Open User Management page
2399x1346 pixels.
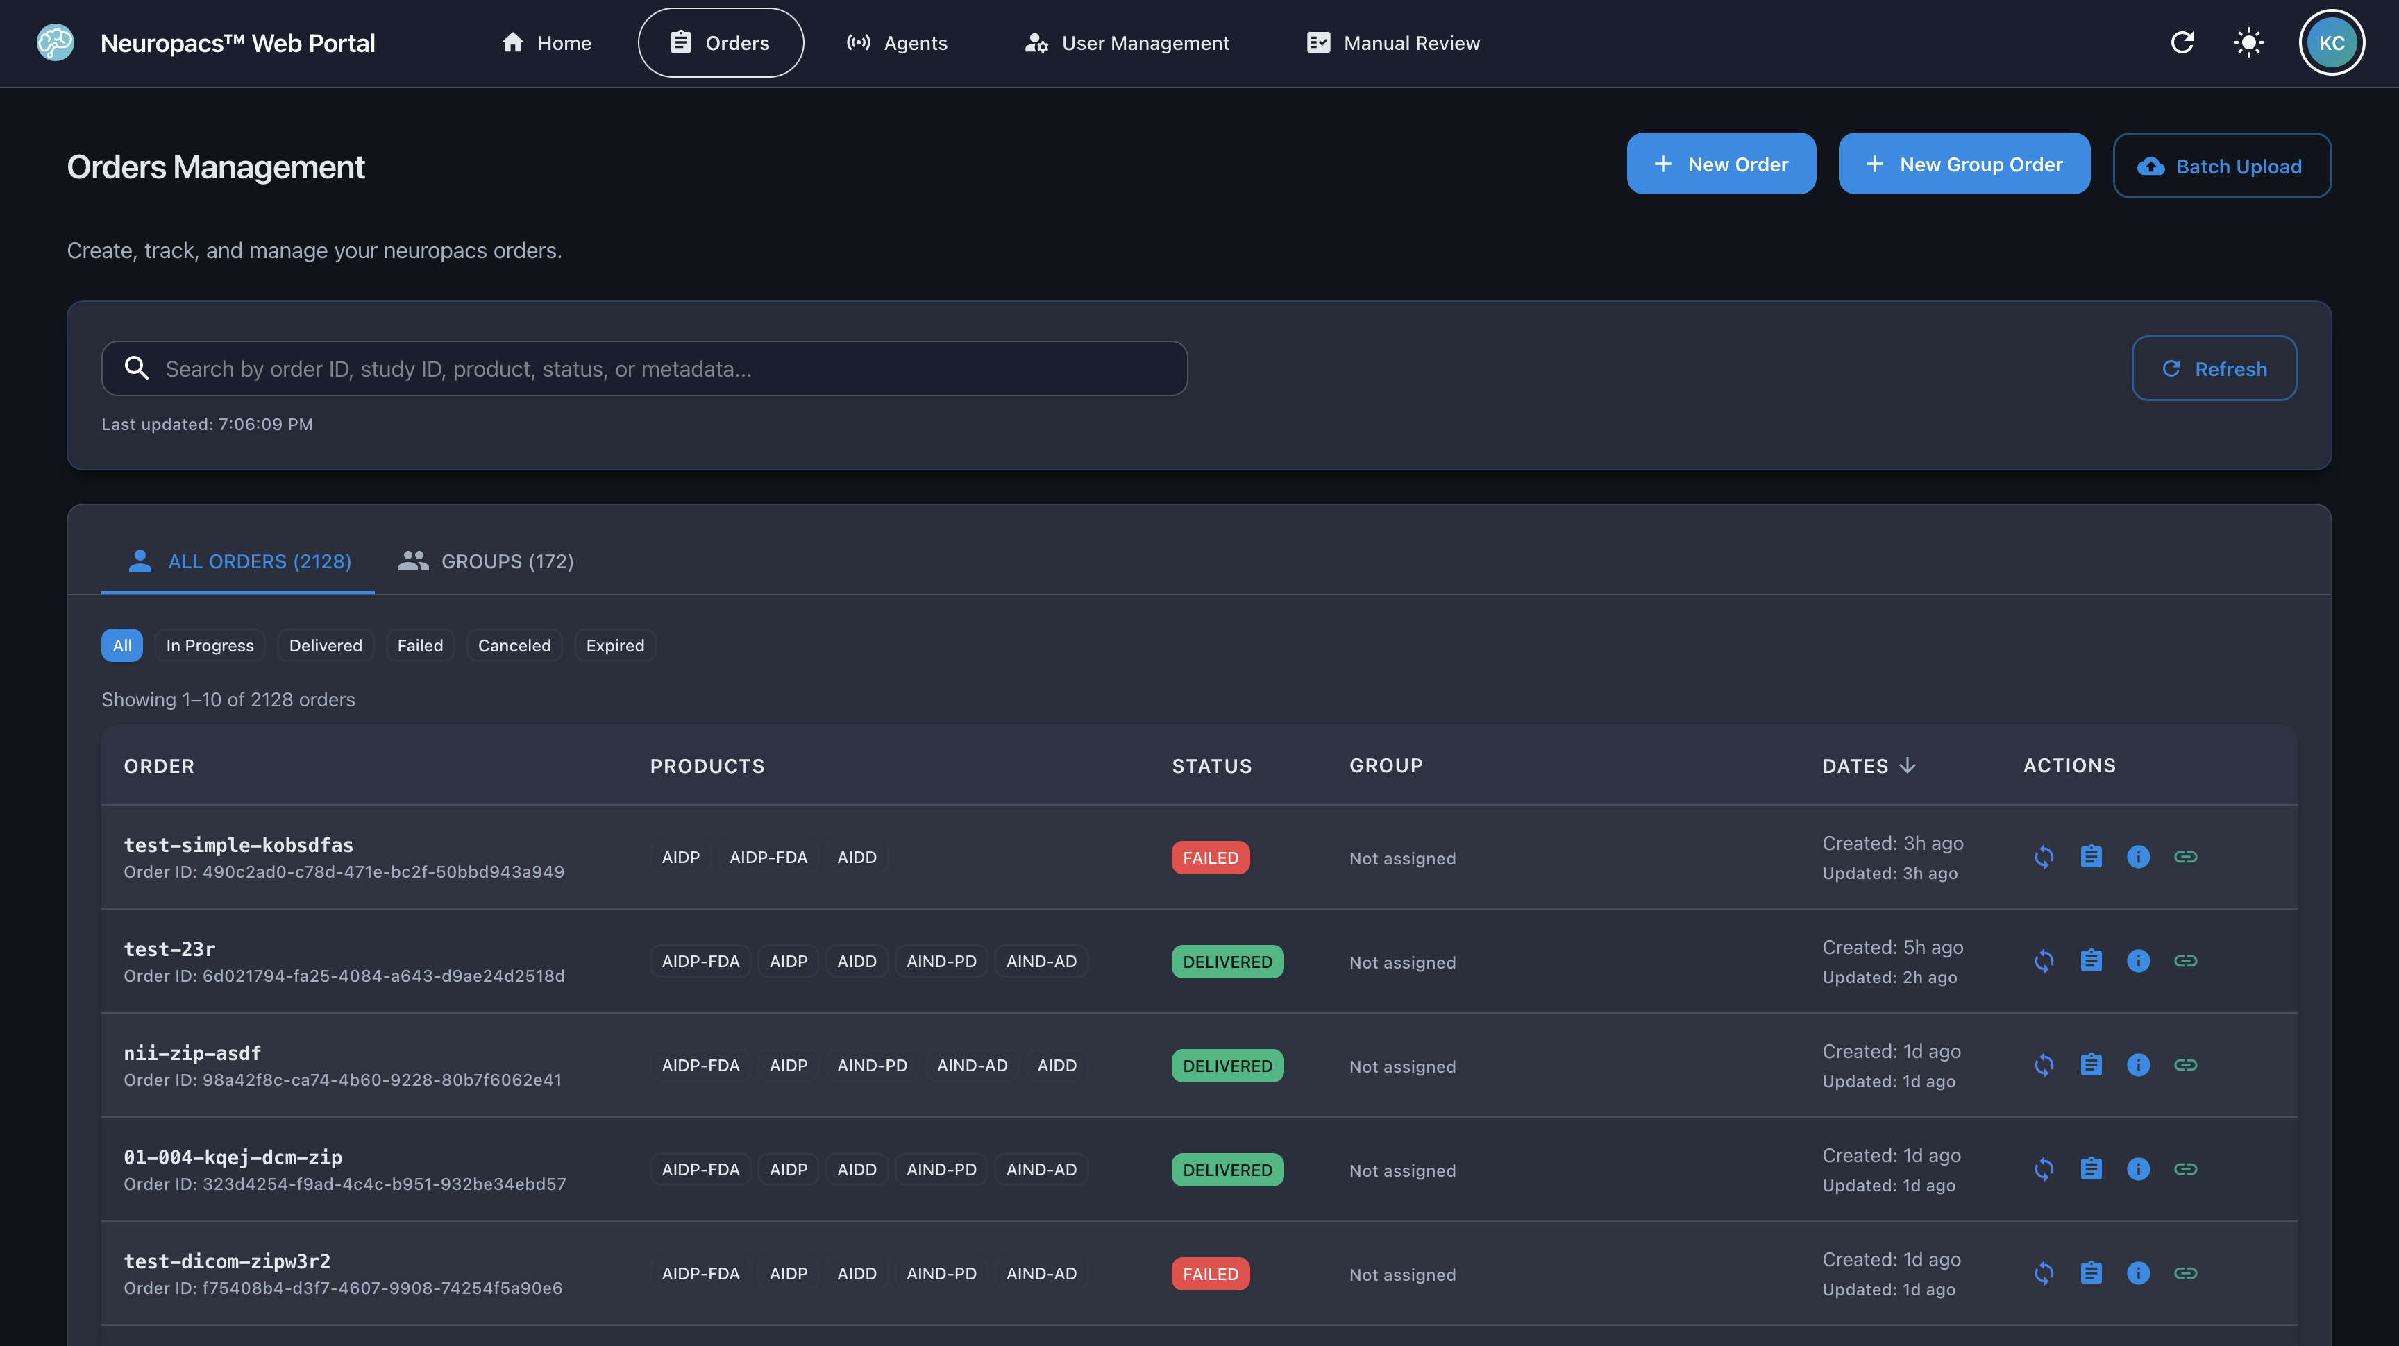click(x=1127, y=43)
